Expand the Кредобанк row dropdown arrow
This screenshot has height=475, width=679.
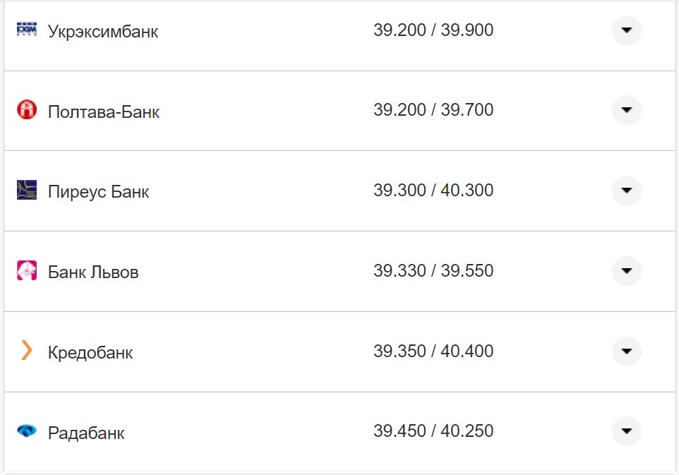[x=626, y=351]
